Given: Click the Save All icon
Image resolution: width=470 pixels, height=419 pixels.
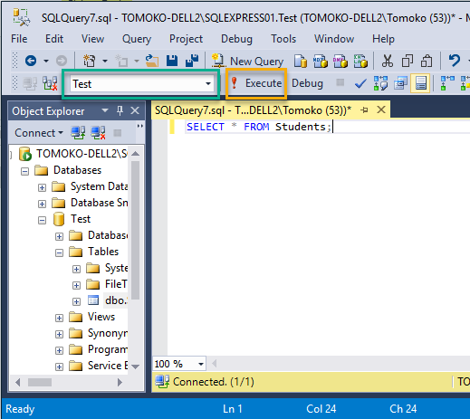Looking at the screenshot, I should tap(192, 61).
